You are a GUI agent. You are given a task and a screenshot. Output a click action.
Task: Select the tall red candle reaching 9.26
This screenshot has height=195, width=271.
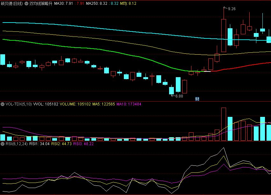(x=224, y=35)
